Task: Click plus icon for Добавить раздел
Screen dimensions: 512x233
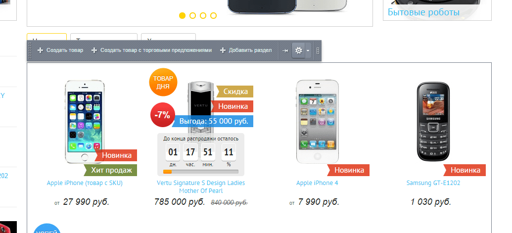Action: click(223, 50)
